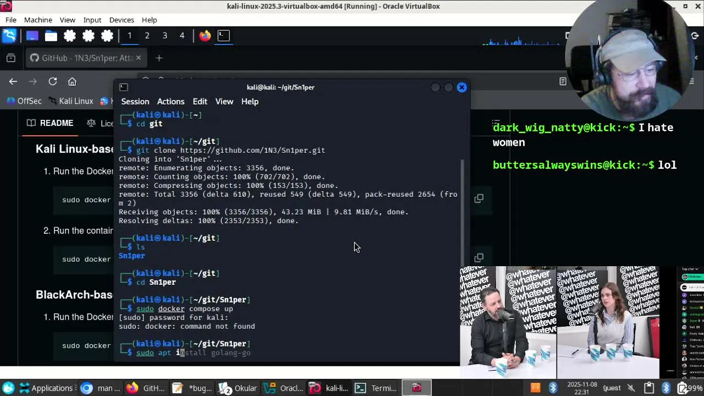Screen dimensions: 704x396
Task: Click the orange tray icon in host taskbar
Action: coord(535,388)
